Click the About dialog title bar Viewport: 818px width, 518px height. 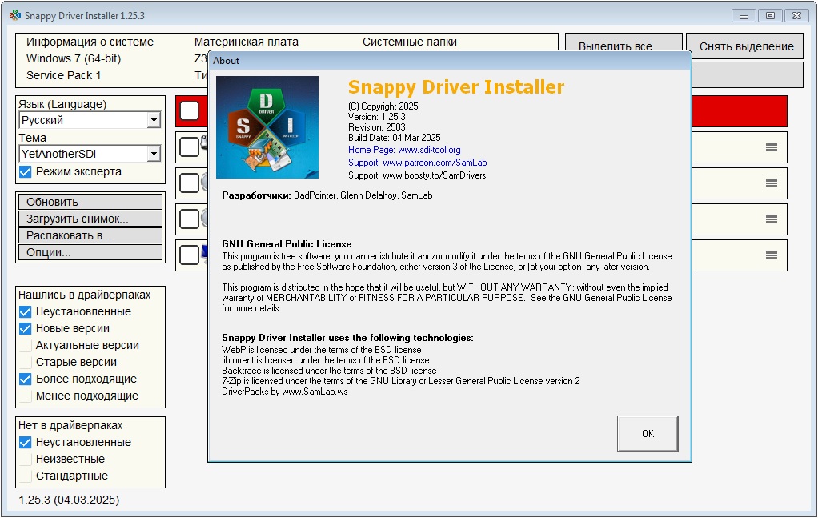[450, 61]
